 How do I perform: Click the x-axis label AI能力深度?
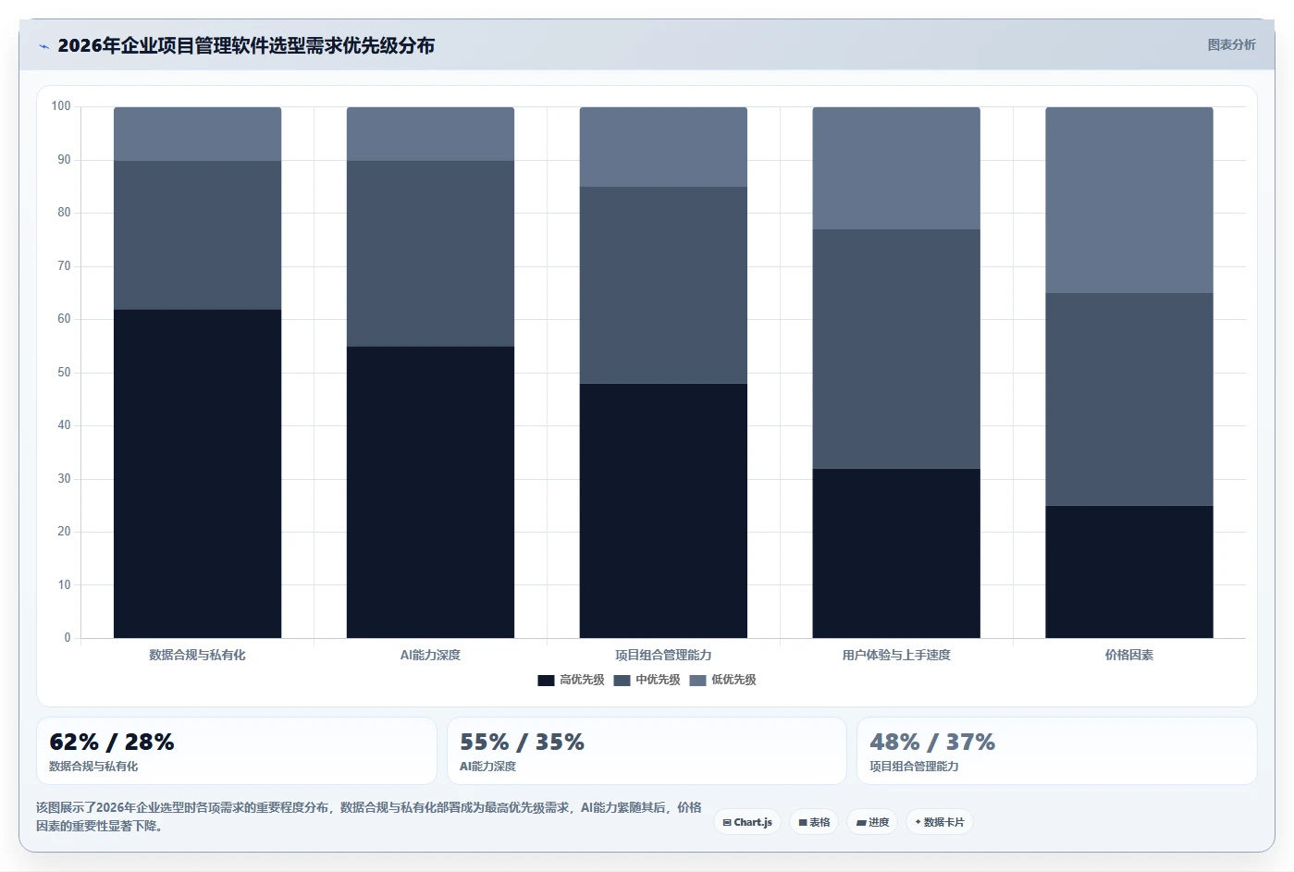(430, 655)
